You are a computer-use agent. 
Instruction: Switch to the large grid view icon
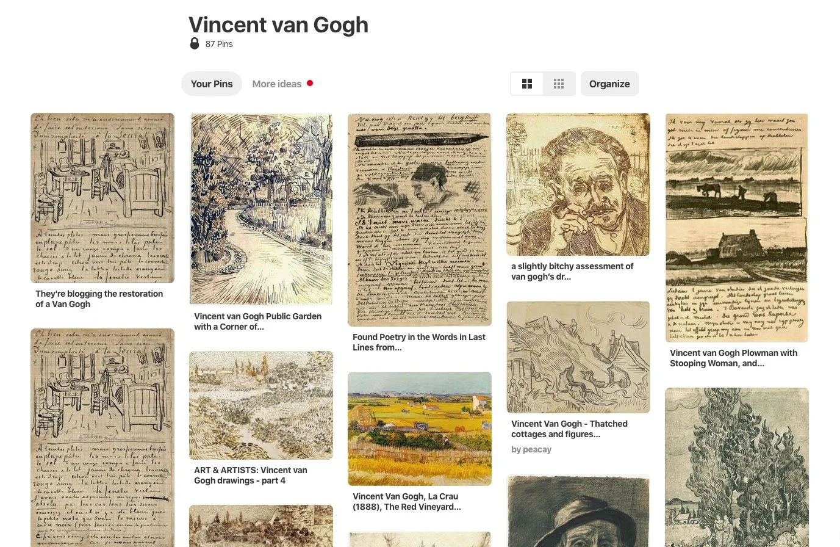point(527,84)
